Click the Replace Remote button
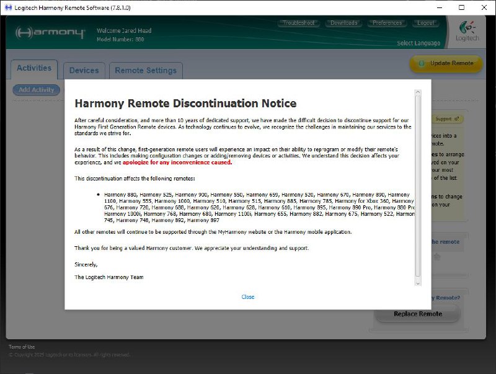This screenshot has width=496, height=374. [417, 314]
